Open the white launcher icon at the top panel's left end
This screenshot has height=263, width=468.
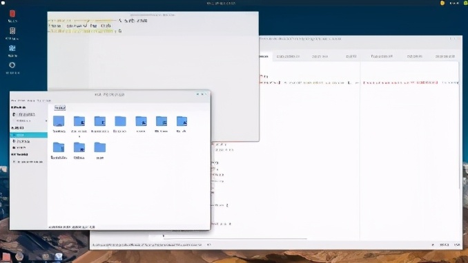click(3, 3)
